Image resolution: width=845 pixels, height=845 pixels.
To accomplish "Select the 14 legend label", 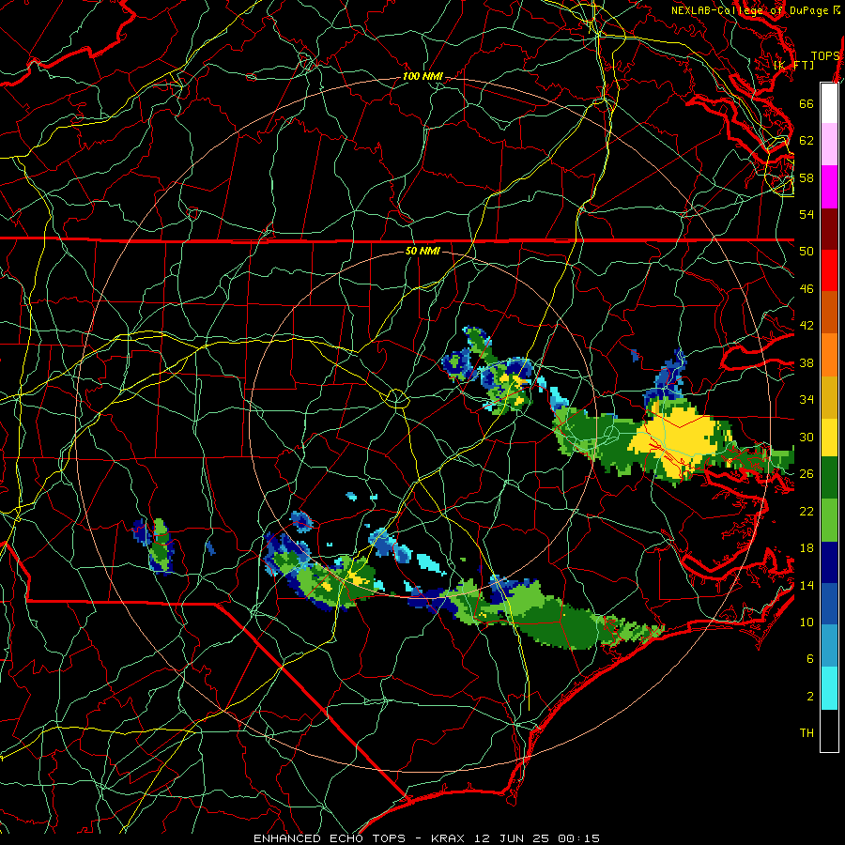I will pyautogui.click(x=807, y=585).
